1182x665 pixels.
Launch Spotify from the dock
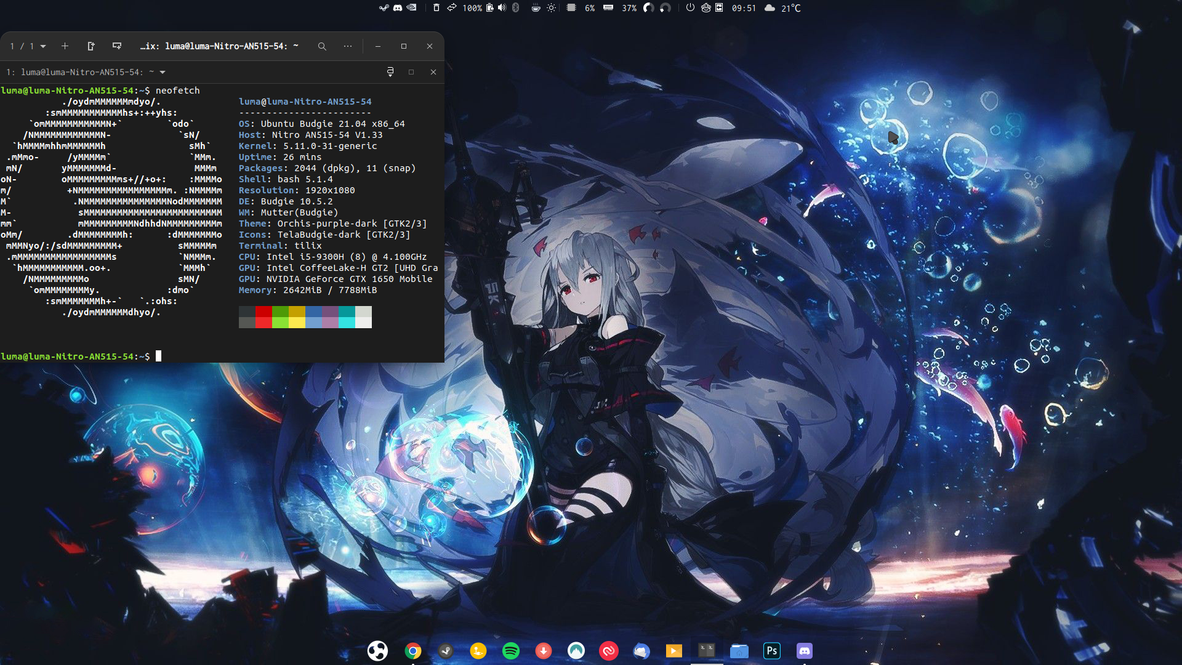click(511, 651)
